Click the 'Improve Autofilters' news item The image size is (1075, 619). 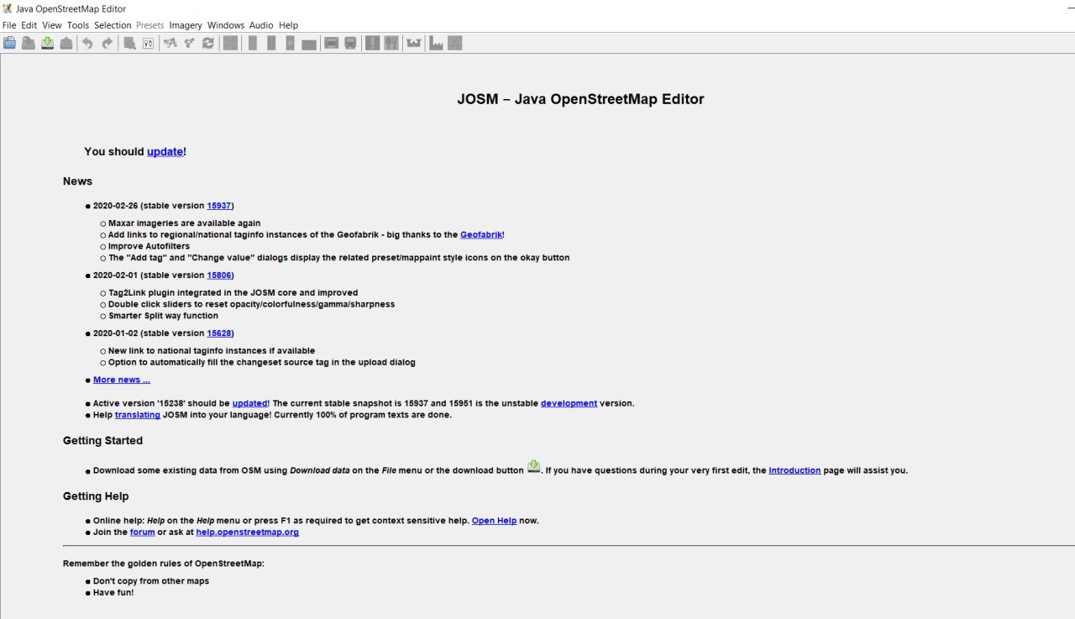pyautogui.click(x=149, y=247)
